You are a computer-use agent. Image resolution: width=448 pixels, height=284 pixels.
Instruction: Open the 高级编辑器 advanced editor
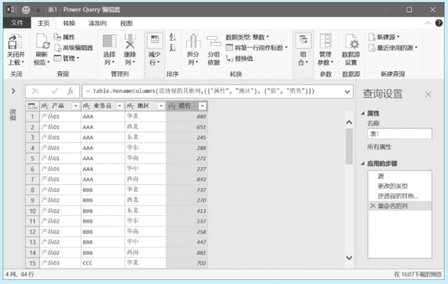(73, 48)
